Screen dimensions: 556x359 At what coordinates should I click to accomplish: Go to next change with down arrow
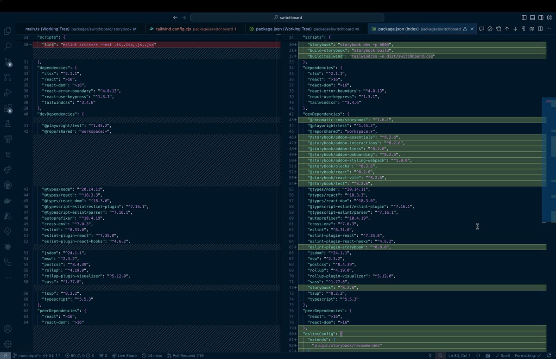pos(515,29)
